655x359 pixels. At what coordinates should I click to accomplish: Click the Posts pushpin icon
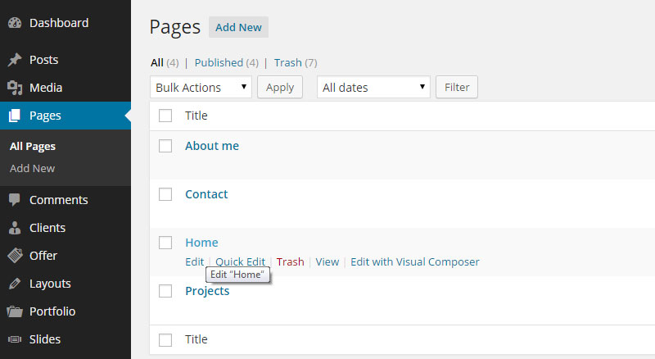pos(15,60)
